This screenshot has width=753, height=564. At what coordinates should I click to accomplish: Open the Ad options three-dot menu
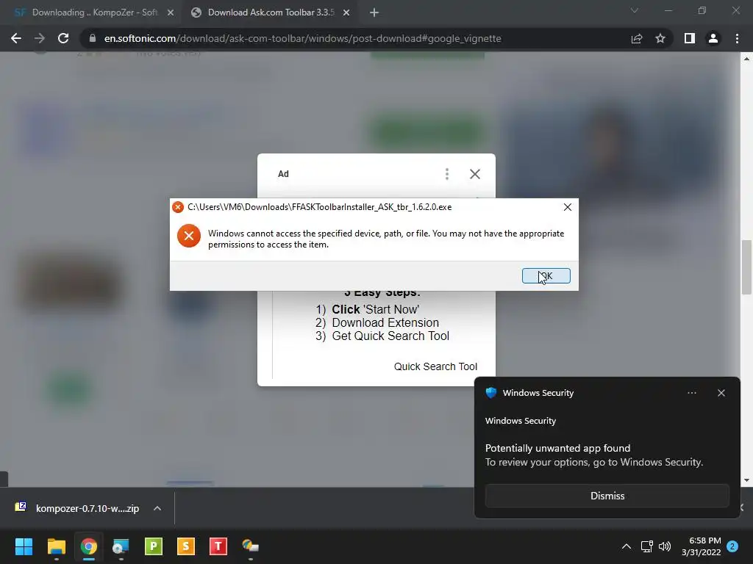(x=446, y=174)
